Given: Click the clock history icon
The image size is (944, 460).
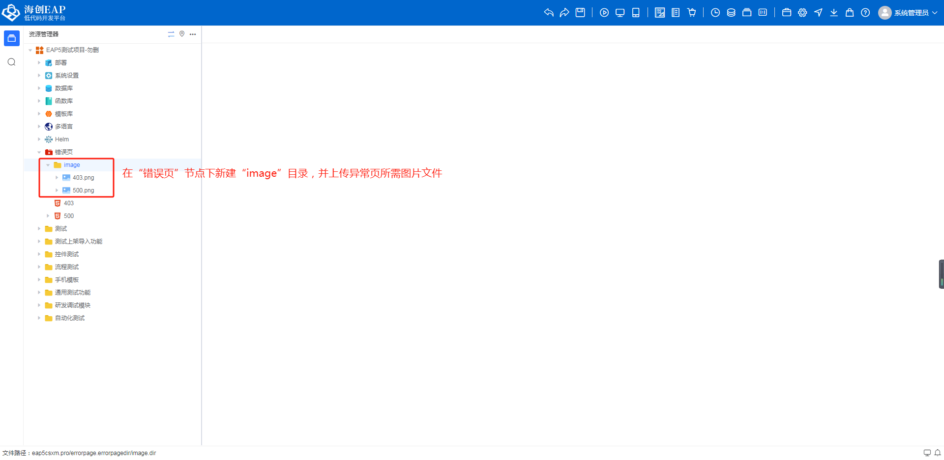Looking at the screenshot, I should 715,13.
